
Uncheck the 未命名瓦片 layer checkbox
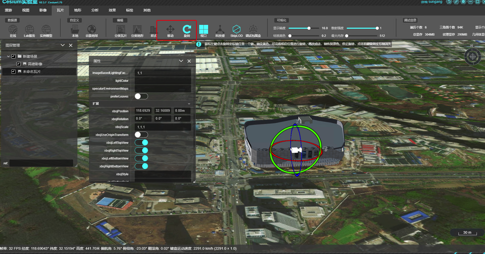coord(14,72)
